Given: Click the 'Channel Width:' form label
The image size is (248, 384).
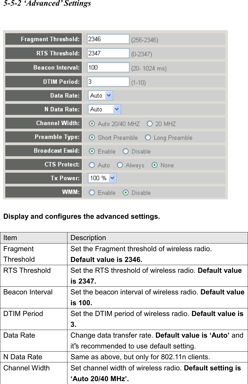Looking at the screenshot, I should 58,123.
